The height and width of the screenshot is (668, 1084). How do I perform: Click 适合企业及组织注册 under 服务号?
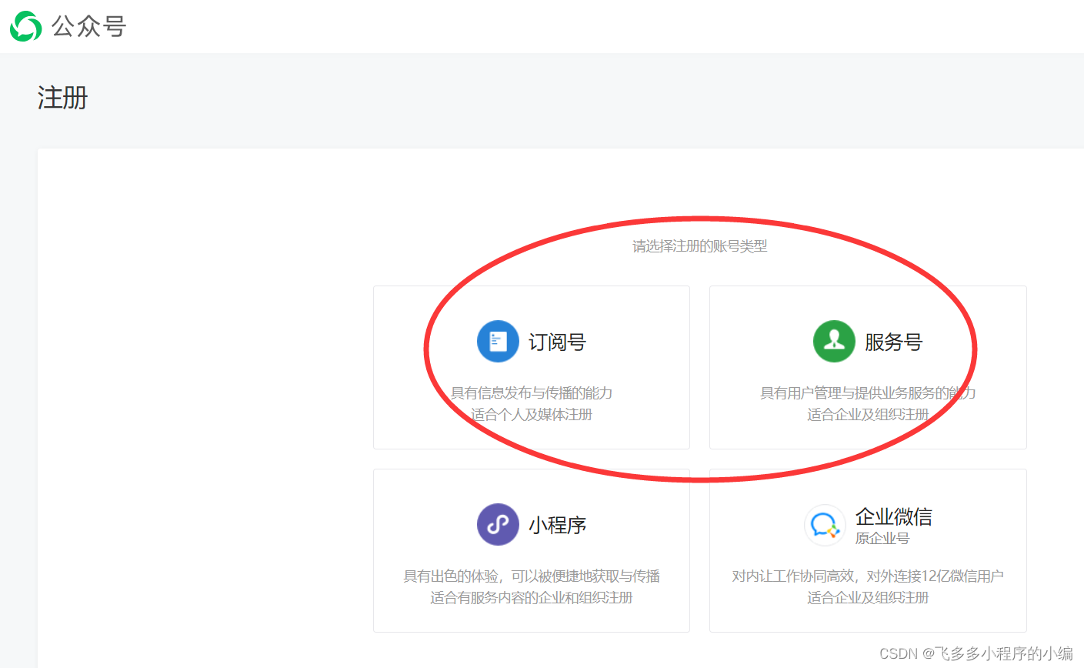tap(868, 414)
